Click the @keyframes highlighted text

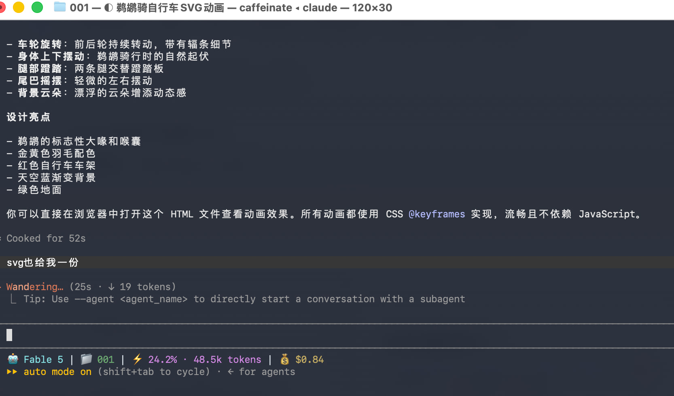[437, 214]
